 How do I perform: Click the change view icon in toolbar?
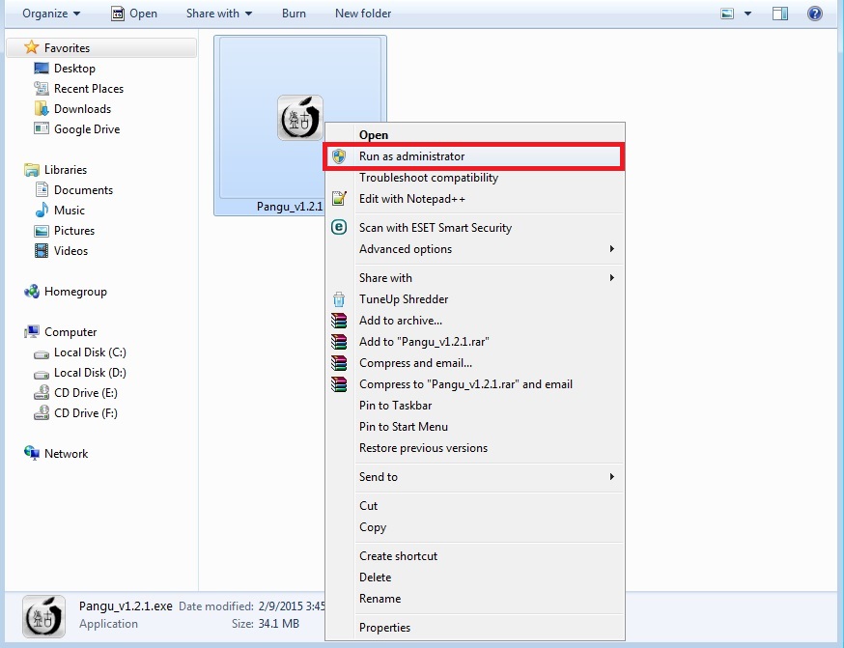(x=727, y=14)
